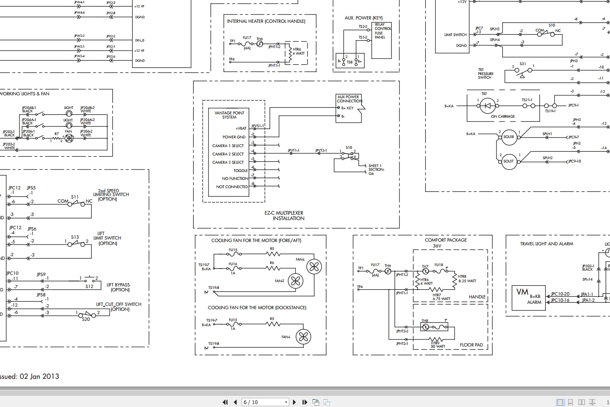
Task: Click the grayed next view icon
Action: pos(326,402)
